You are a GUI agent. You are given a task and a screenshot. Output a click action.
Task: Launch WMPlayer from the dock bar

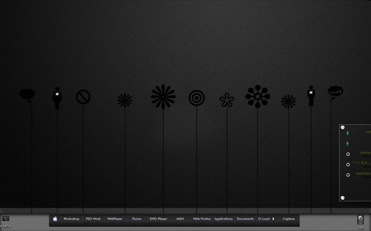click(115, 219)
